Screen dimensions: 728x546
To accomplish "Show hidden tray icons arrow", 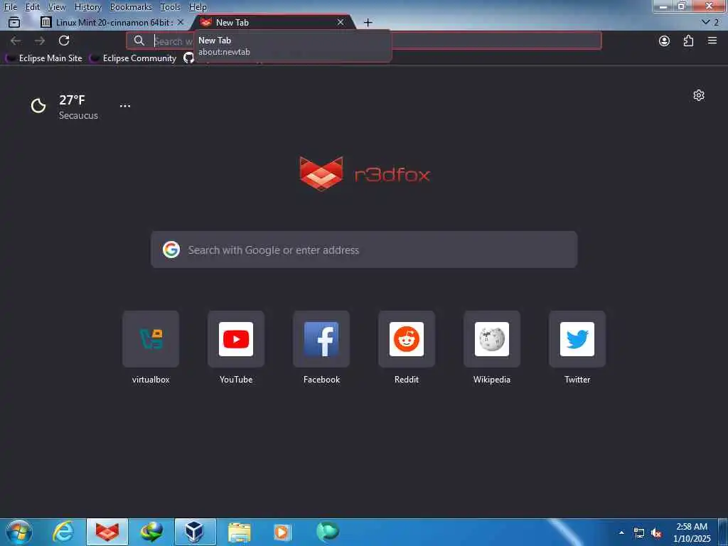I will click(621, 532).
